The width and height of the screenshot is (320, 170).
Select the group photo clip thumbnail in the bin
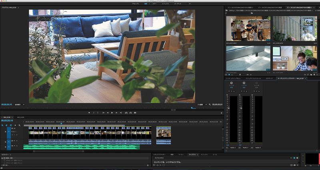click(x=248, y=29)
